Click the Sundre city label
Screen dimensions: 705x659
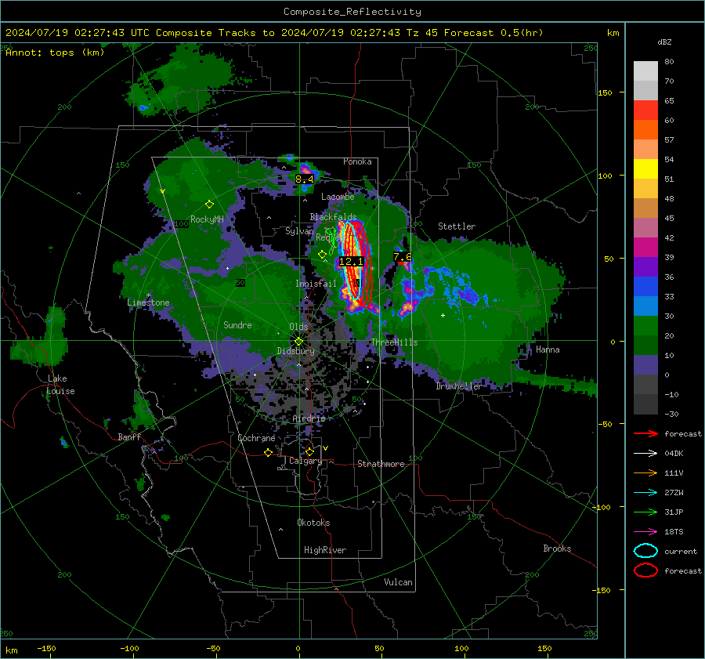(x=237, y=325)
